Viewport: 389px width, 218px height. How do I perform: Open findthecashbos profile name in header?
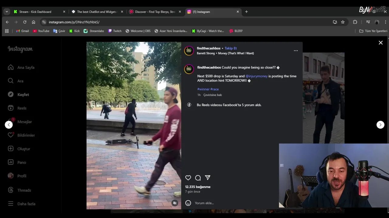tap(208, 48)
